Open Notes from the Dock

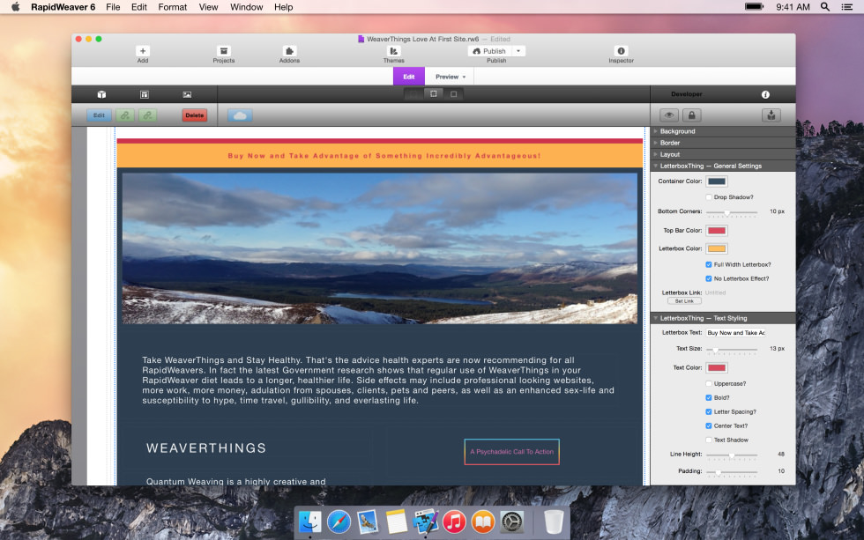396,522
